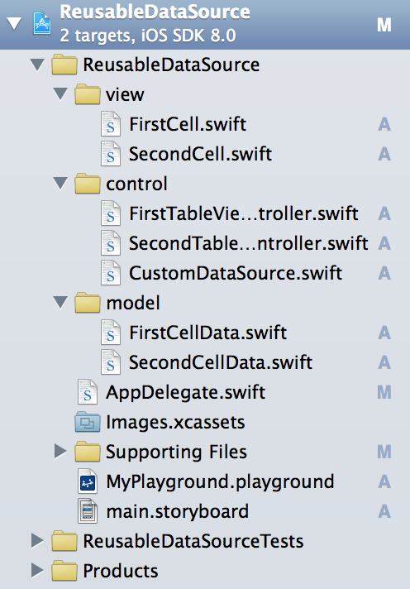This screenshot has width=410, height=589.
Task: Collapse the view folder
Action: click(x=60, y=94)
